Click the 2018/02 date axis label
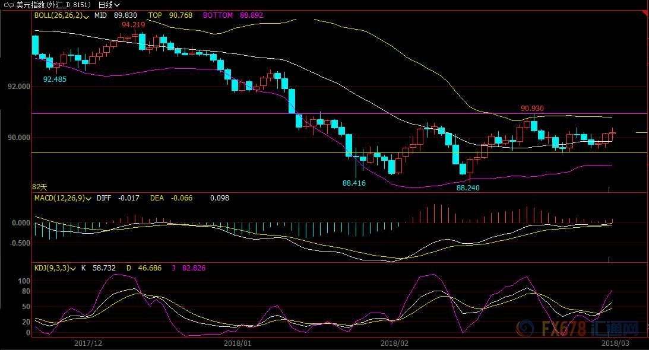 (x=394, y=343)
